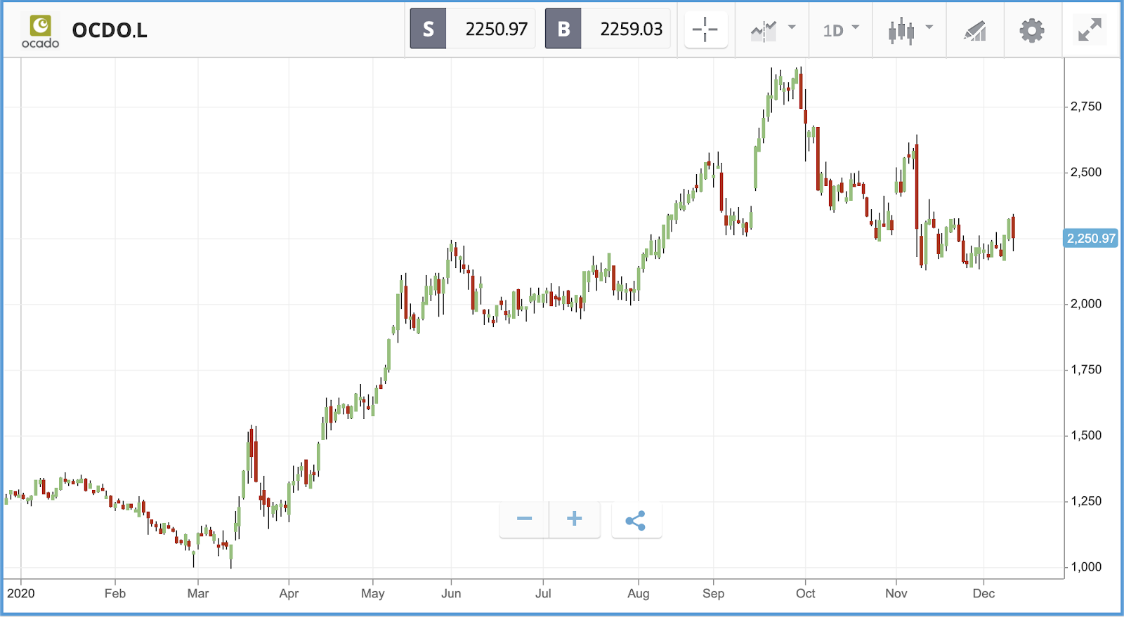Expand the chart type dropdown arrow
The width and height of the screenshot is (1124, 617).
click(x=929, y=27)
